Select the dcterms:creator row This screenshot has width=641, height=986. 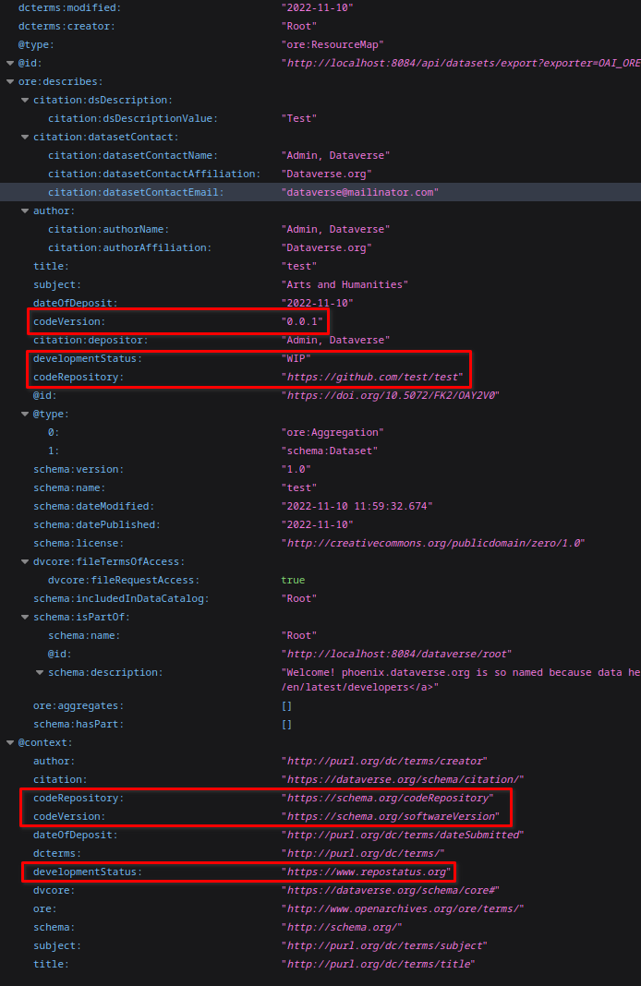tap(320, 27)
